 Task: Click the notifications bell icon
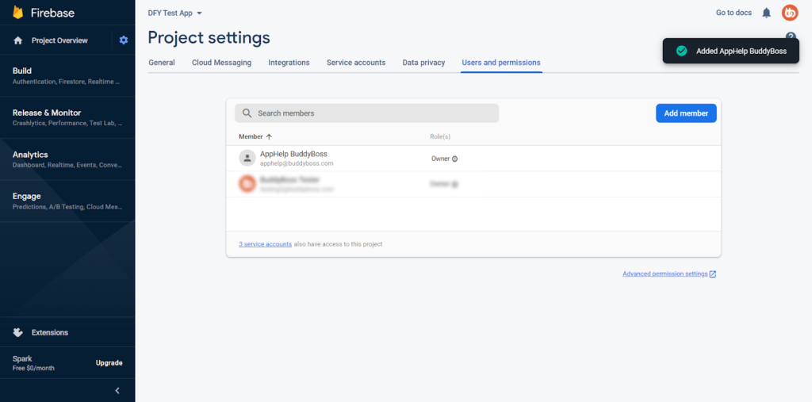click(766, 13)
